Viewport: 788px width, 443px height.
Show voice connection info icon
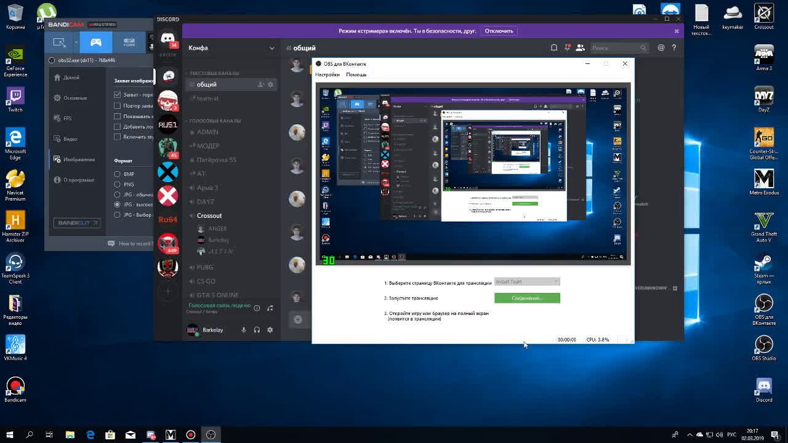coord(257,308)
